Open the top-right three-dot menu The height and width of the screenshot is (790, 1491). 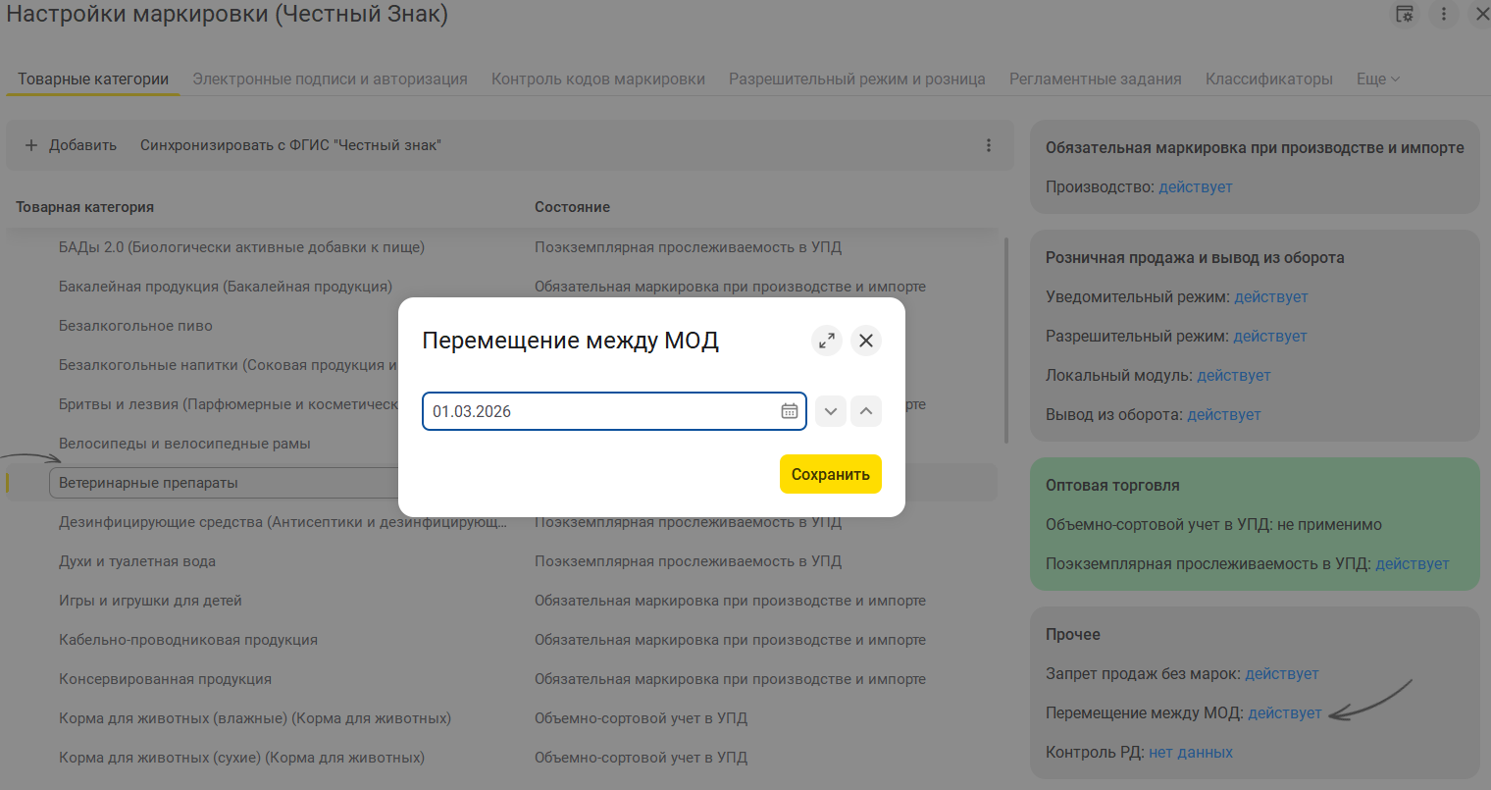coord(1443,14)
